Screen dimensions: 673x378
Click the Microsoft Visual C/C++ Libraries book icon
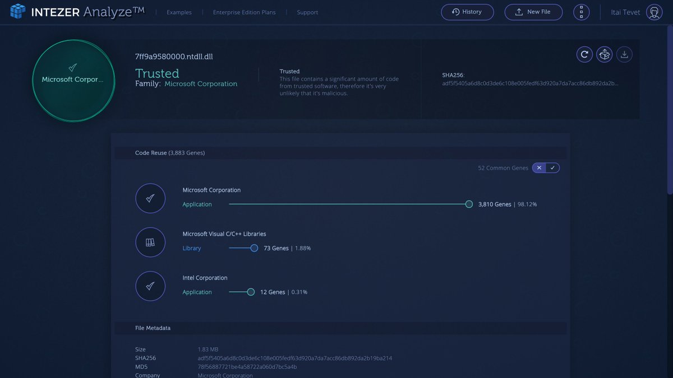click(150, 242)
